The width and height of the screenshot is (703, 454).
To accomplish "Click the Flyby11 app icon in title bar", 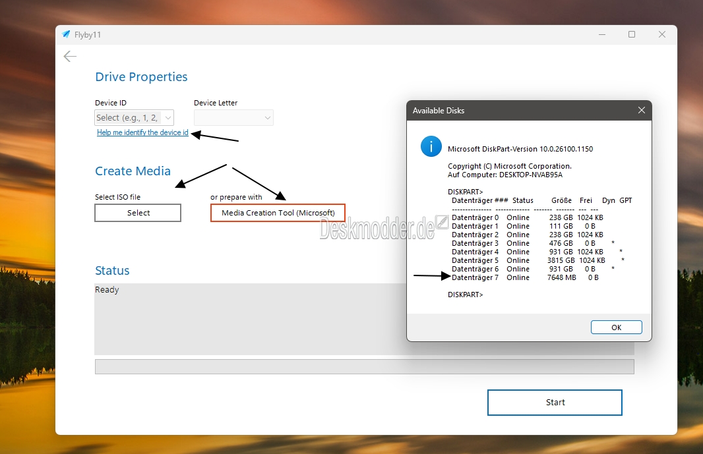I will tap(66, 34).
